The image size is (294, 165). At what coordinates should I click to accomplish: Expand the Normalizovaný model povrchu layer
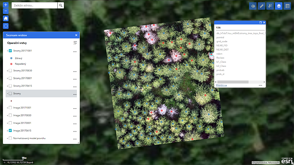coord(7,138)
